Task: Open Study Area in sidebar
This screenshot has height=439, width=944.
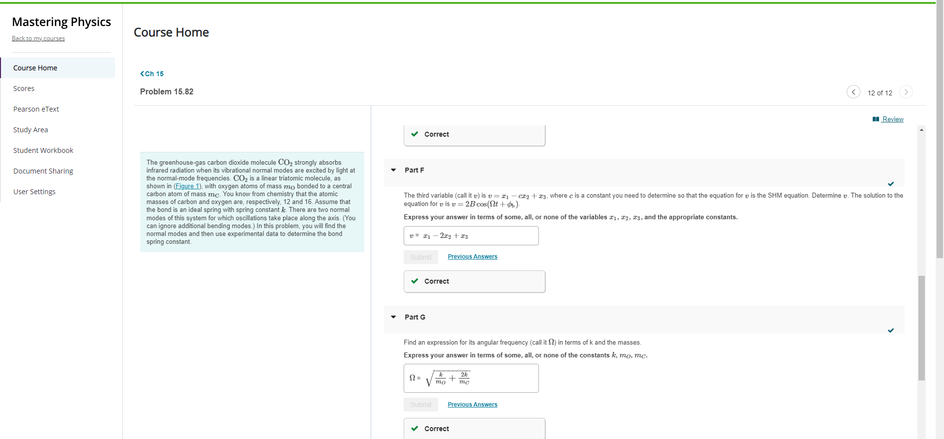Action: coord(30,130)
